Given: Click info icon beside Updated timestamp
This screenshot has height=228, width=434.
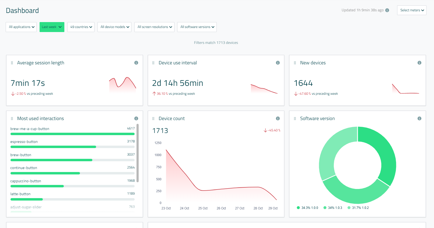Looking at the screenshot, I should click(387, 10).
